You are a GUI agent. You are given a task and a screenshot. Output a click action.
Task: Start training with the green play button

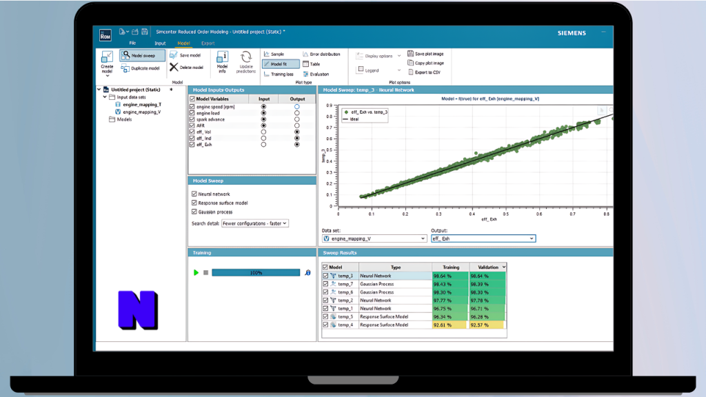[196, 273]
